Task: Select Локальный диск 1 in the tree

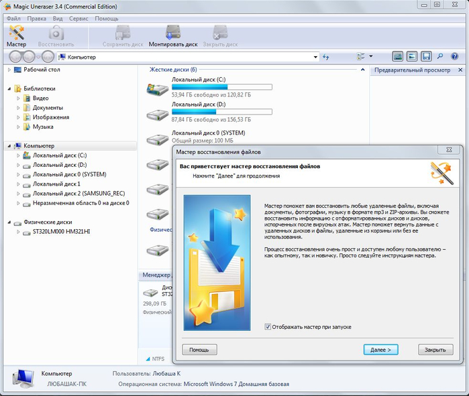Action: (x=56, y=184)
